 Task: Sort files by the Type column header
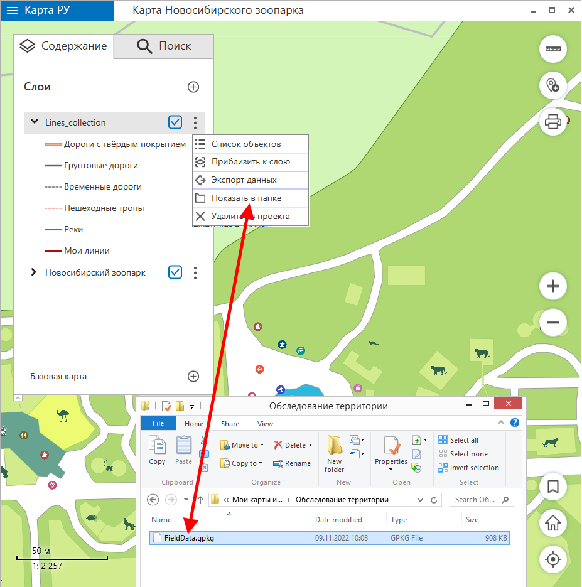point(399,520)
